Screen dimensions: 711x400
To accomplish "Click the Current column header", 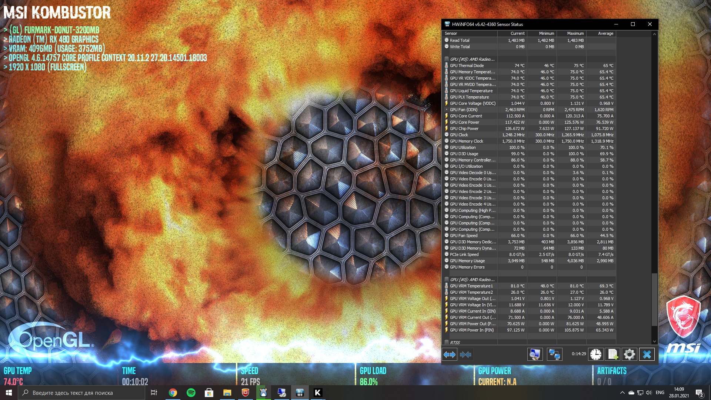I will click(517, 33).
